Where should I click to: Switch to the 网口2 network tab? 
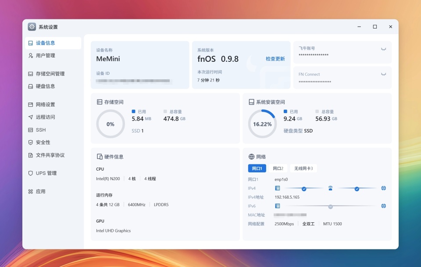pyautogui.click(x=278, y=168)
